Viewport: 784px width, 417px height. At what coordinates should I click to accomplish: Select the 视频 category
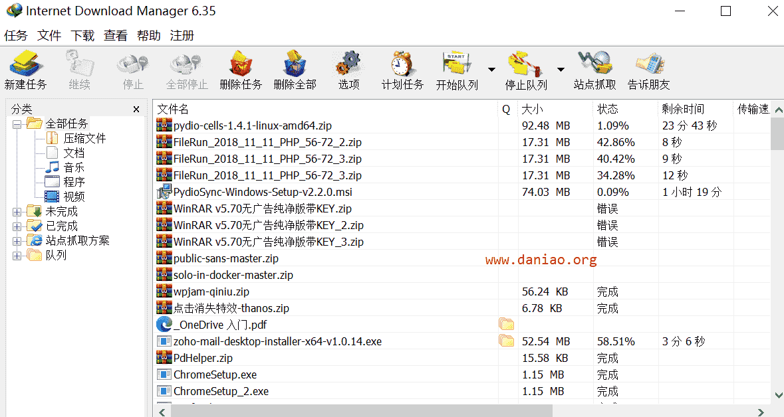[x=74, y=197]
